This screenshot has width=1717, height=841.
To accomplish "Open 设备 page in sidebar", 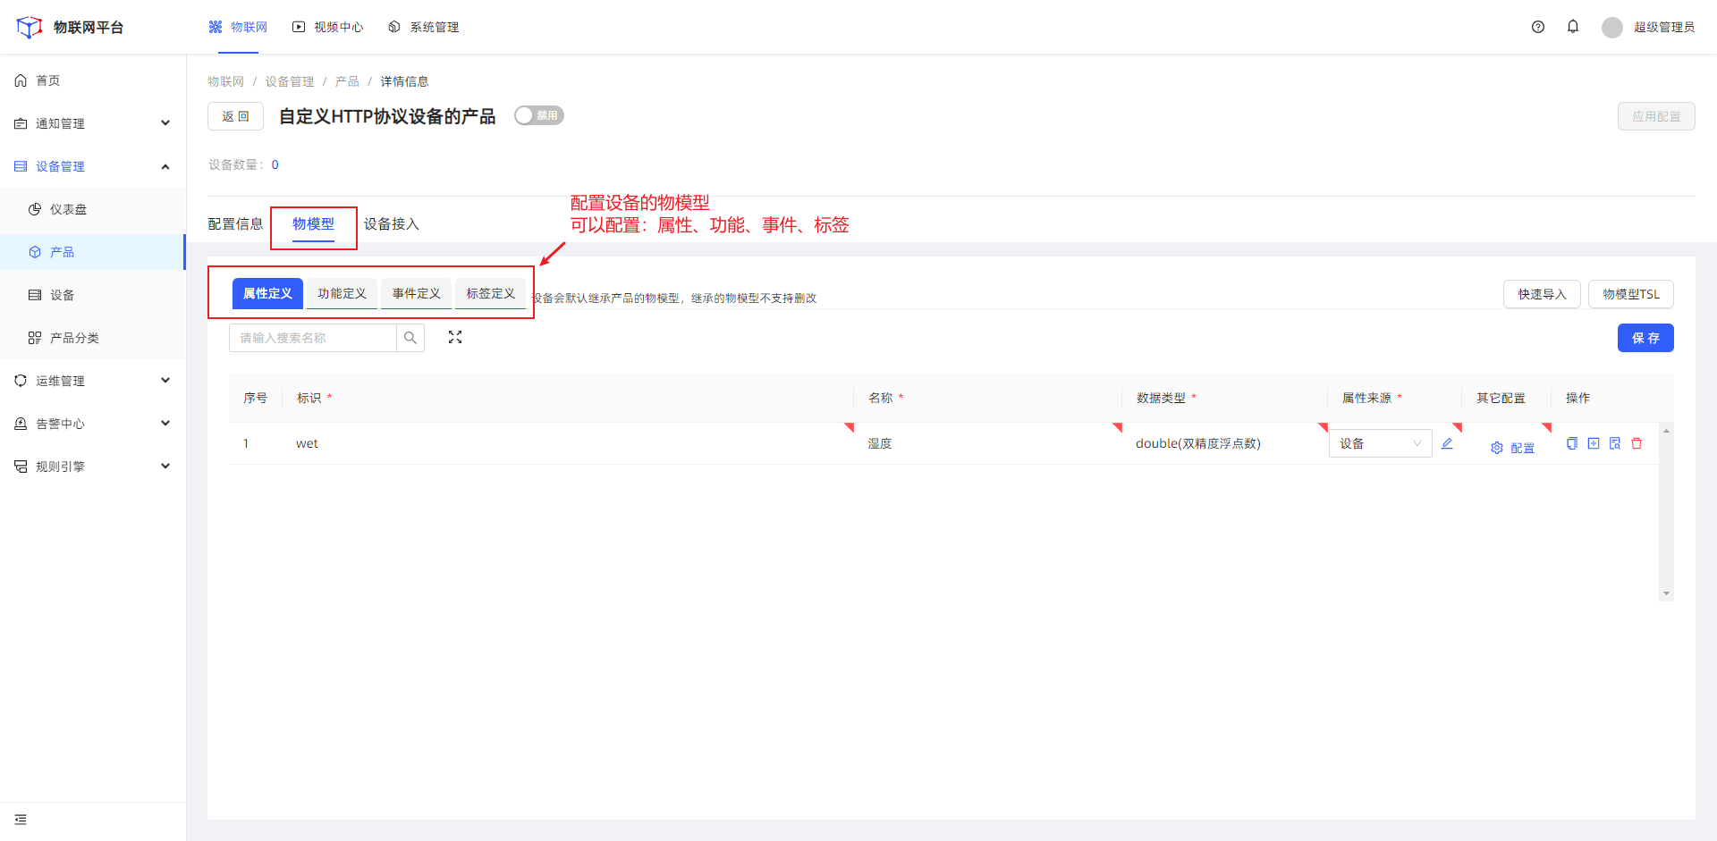I will click(93, 295).
